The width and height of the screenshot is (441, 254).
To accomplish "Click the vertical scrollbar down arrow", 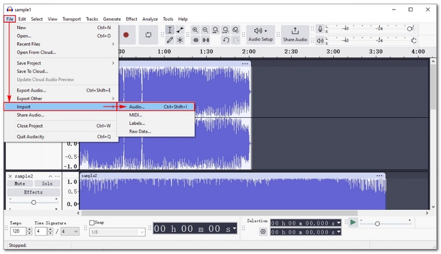I will tap(433, 207).
